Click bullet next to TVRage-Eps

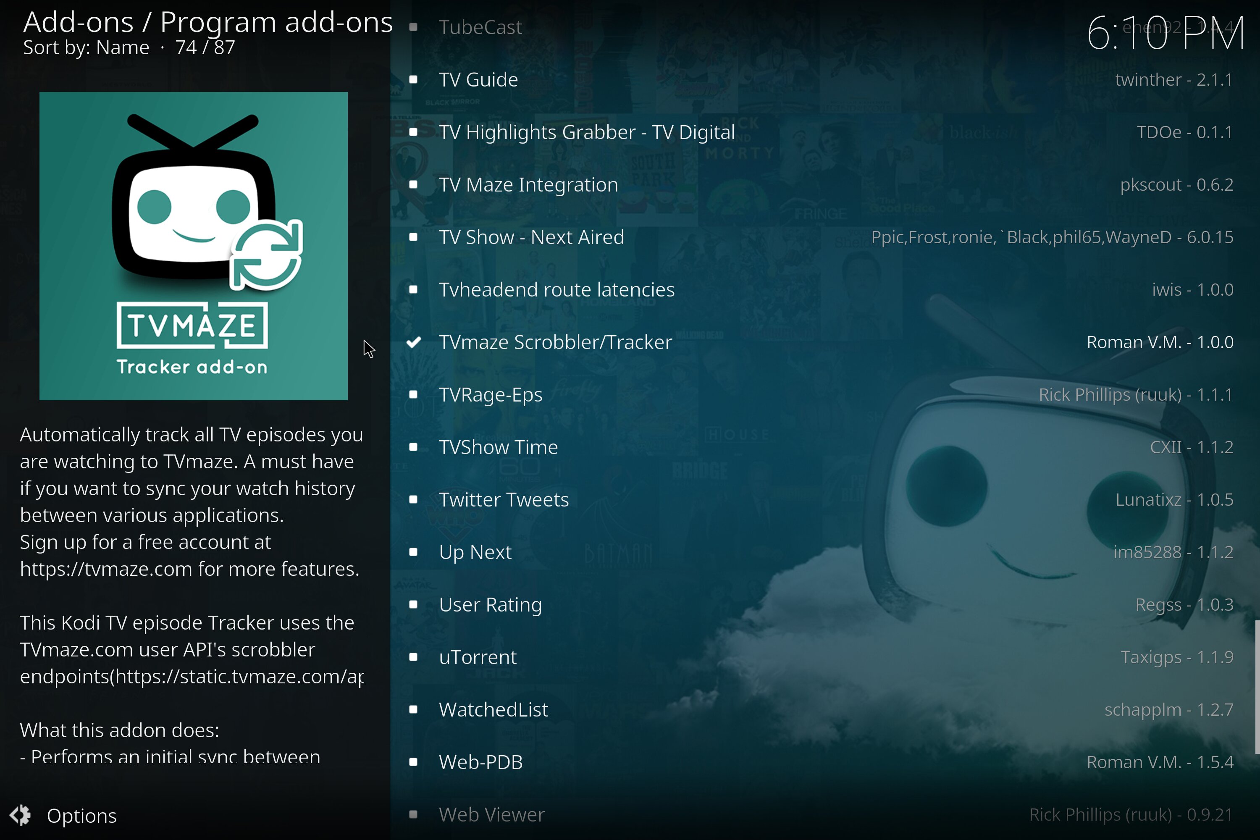(414, 394)
